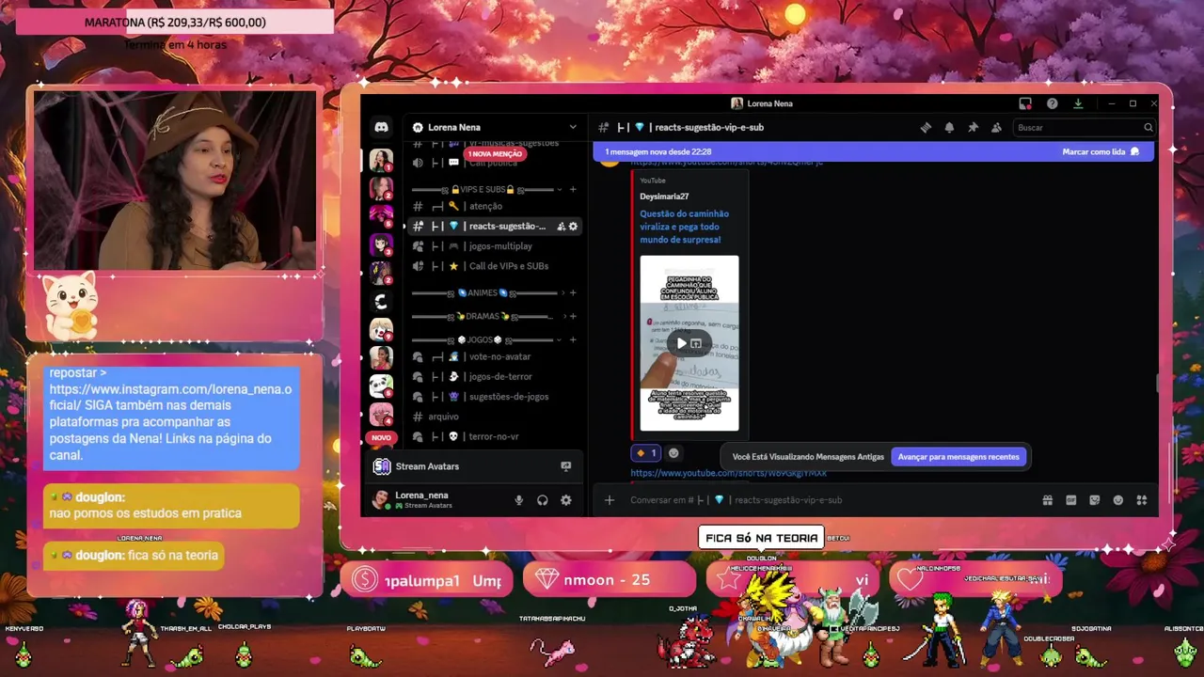Open the terror-no-vr channel
Image resolution: width=1204 pixels, height=677 pixels.
coord(496,436)
